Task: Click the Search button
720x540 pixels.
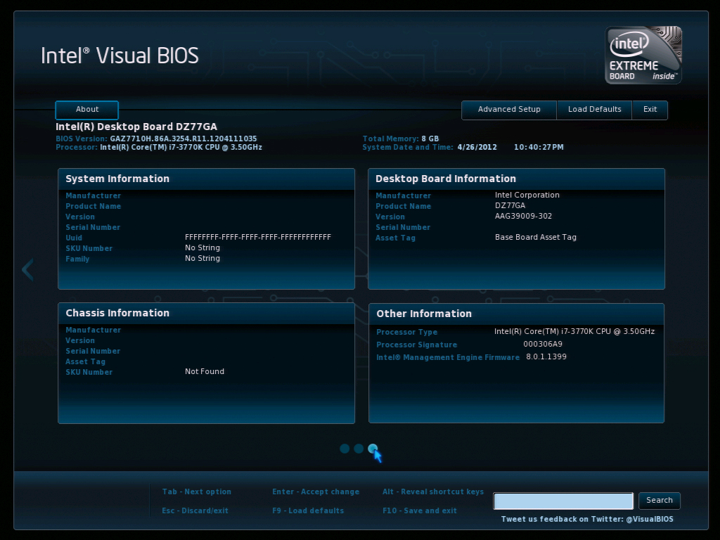Action: click(x=659, y=501)
